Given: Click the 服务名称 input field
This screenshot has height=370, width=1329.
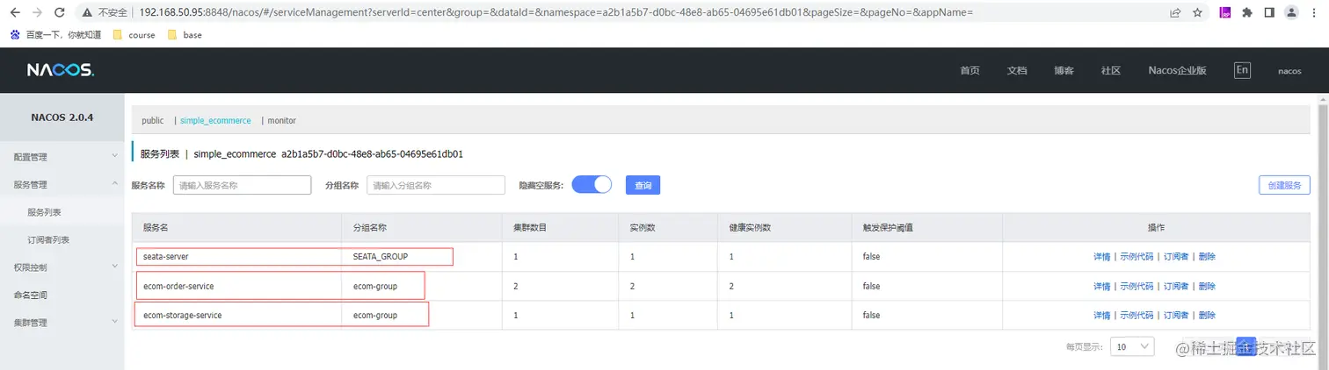Looking at the screenshot, I should point(242,185).
